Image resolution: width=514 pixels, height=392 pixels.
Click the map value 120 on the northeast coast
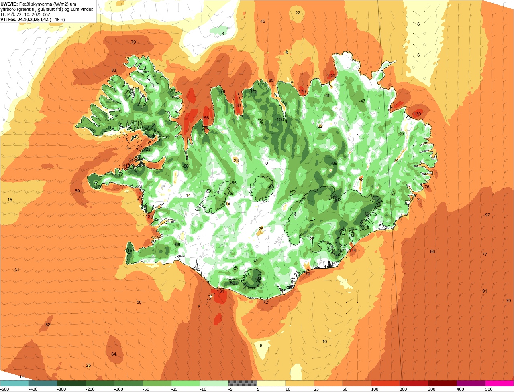(x=331, y=76)
